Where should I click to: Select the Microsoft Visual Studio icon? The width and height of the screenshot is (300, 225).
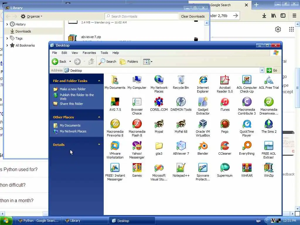pos(159,172)
